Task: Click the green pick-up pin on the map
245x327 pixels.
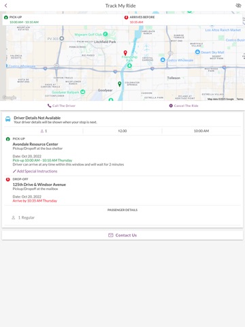Action: (x=120, y=84)
